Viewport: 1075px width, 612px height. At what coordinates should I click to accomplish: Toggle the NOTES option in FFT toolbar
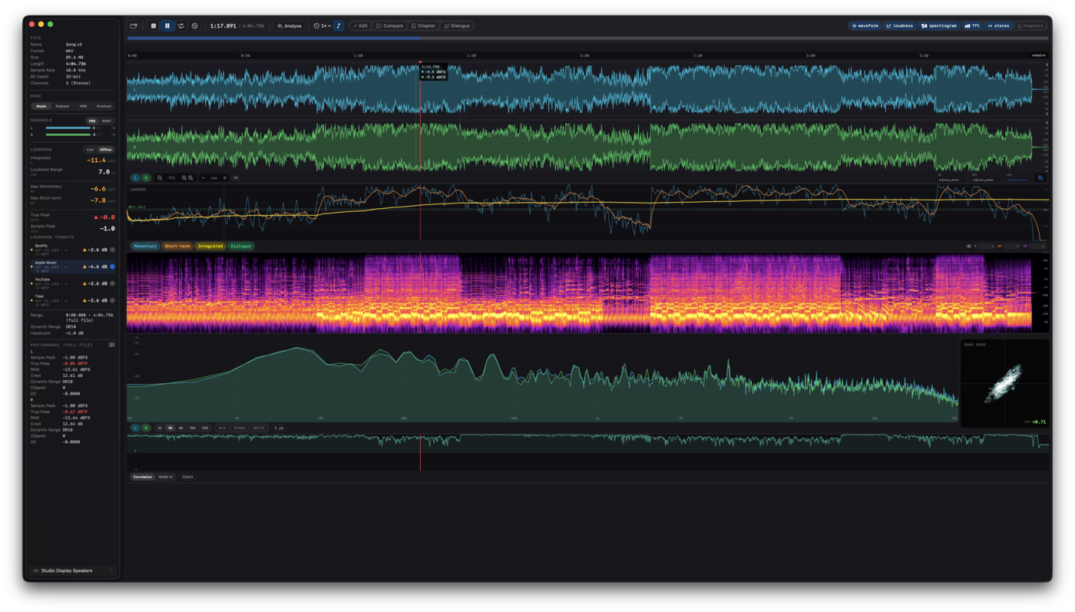(x=259, y=428)
